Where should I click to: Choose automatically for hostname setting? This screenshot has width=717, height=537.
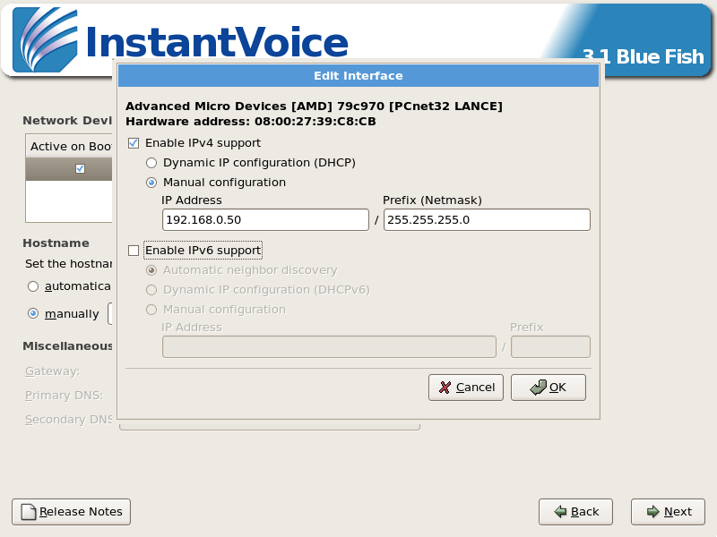point(33,286)
